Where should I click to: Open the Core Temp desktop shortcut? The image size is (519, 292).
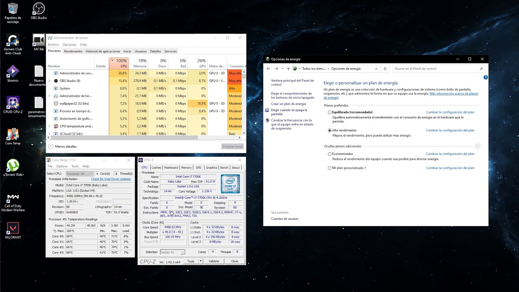pyautogui.click(x=13, y=137)
